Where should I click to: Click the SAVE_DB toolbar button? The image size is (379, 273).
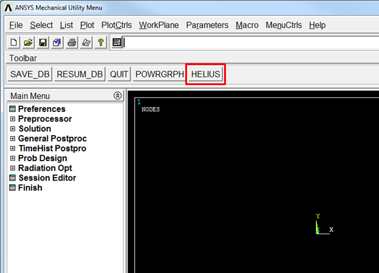pos(30,74)
